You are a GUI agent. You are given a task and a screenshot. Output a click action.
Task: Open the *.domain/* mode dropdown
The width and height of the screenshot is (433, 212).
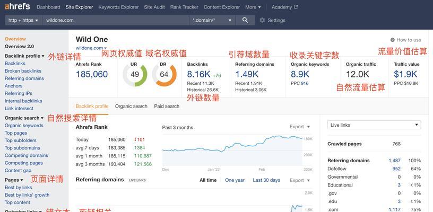[x=212, y=20]
